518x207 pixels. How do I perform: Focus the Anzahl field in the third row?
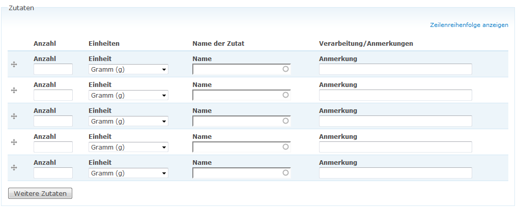(53, 121)
